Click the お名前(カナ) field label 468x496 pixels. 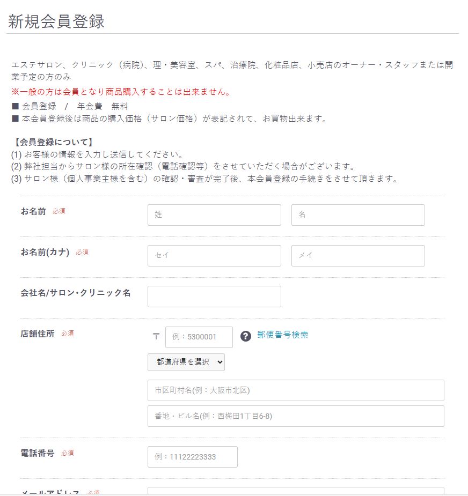pos(45,252)
